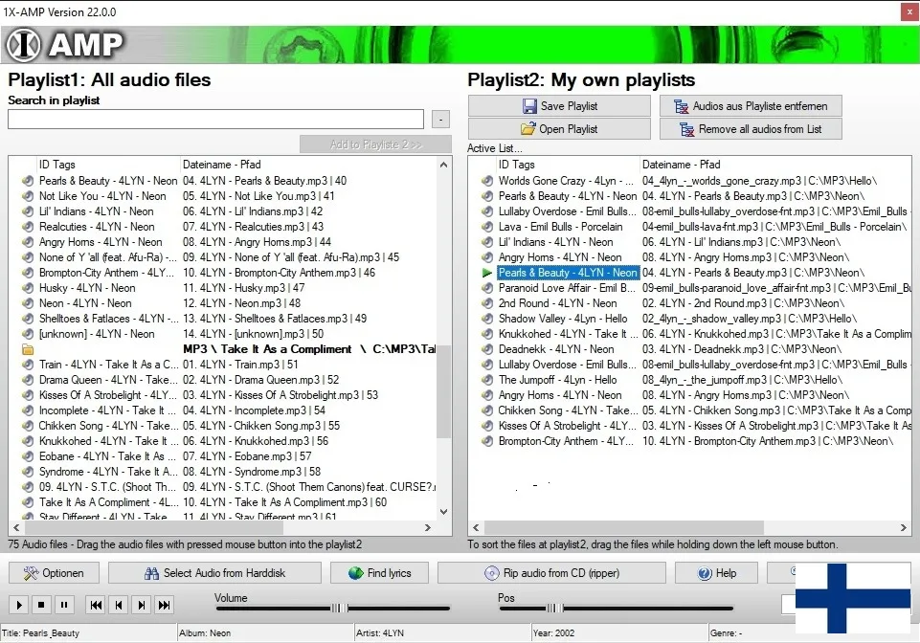The image size is (920, 643).
Task: Open Find lyrics
Action: click(x=380, y=573)
